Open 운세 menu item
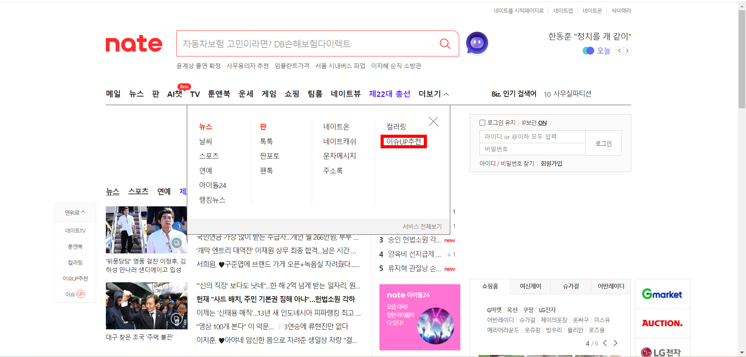The width and height of the screenshot is (746, 357). [246, 94]
